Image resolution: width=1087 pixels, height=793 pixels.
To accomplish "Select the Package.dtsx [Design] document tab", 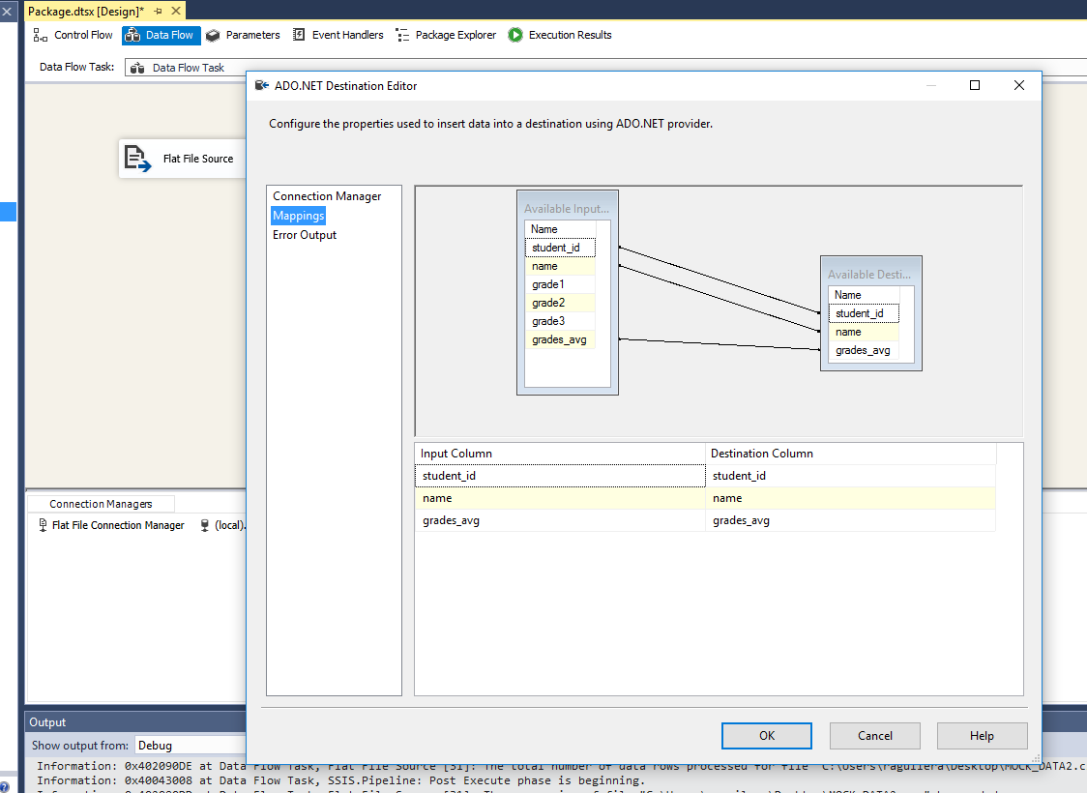I will (x=86, y=11).
